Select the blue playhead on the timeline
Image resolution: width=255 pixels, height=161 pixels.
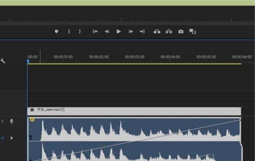(x=28, y=61)
